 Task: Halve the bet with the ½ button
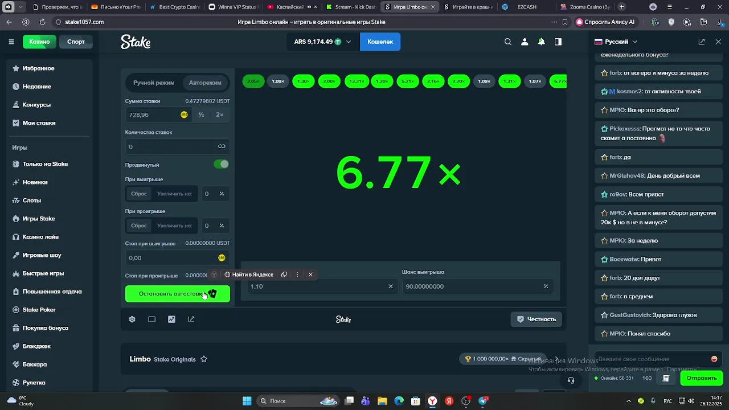point(201,114)
